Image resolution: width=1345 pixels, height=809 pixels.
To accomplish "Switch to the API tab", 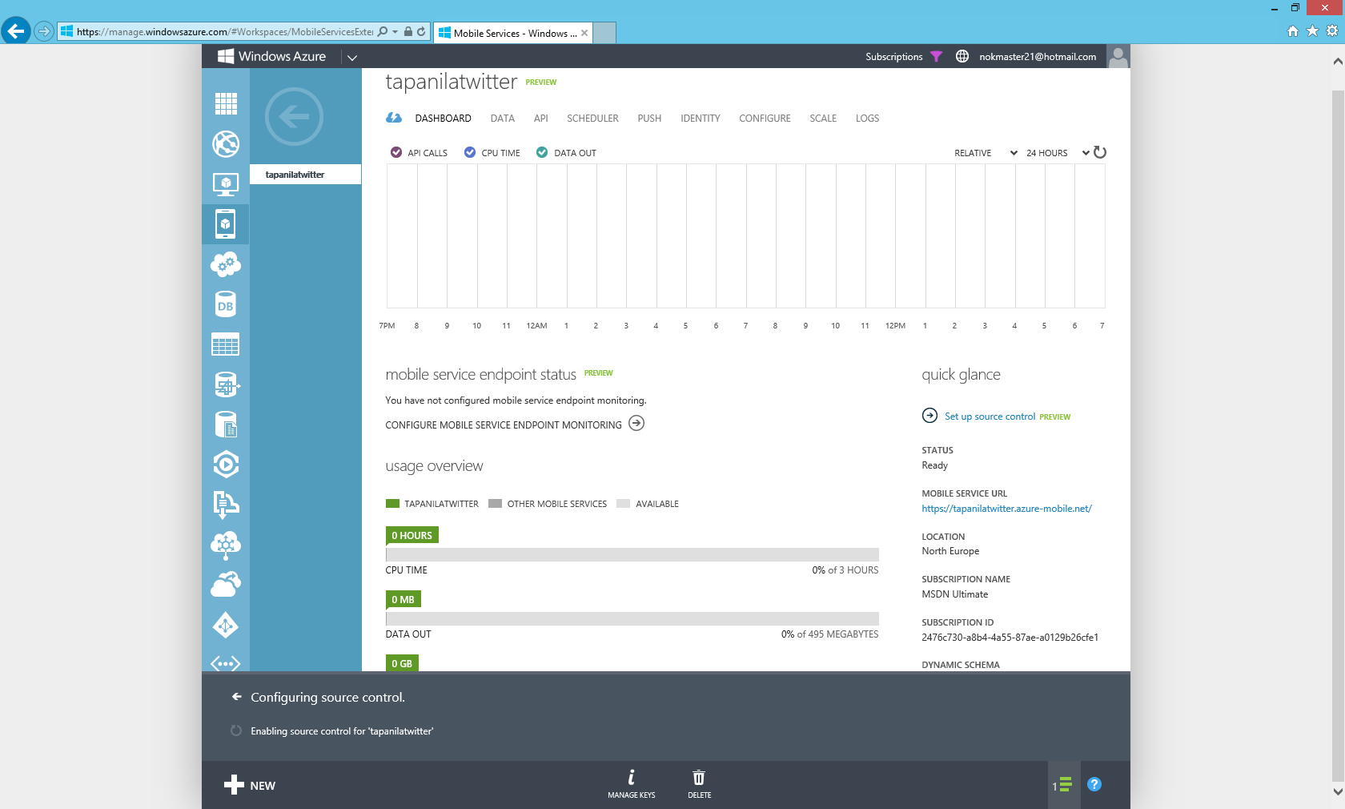I will (x=541, y=119).
